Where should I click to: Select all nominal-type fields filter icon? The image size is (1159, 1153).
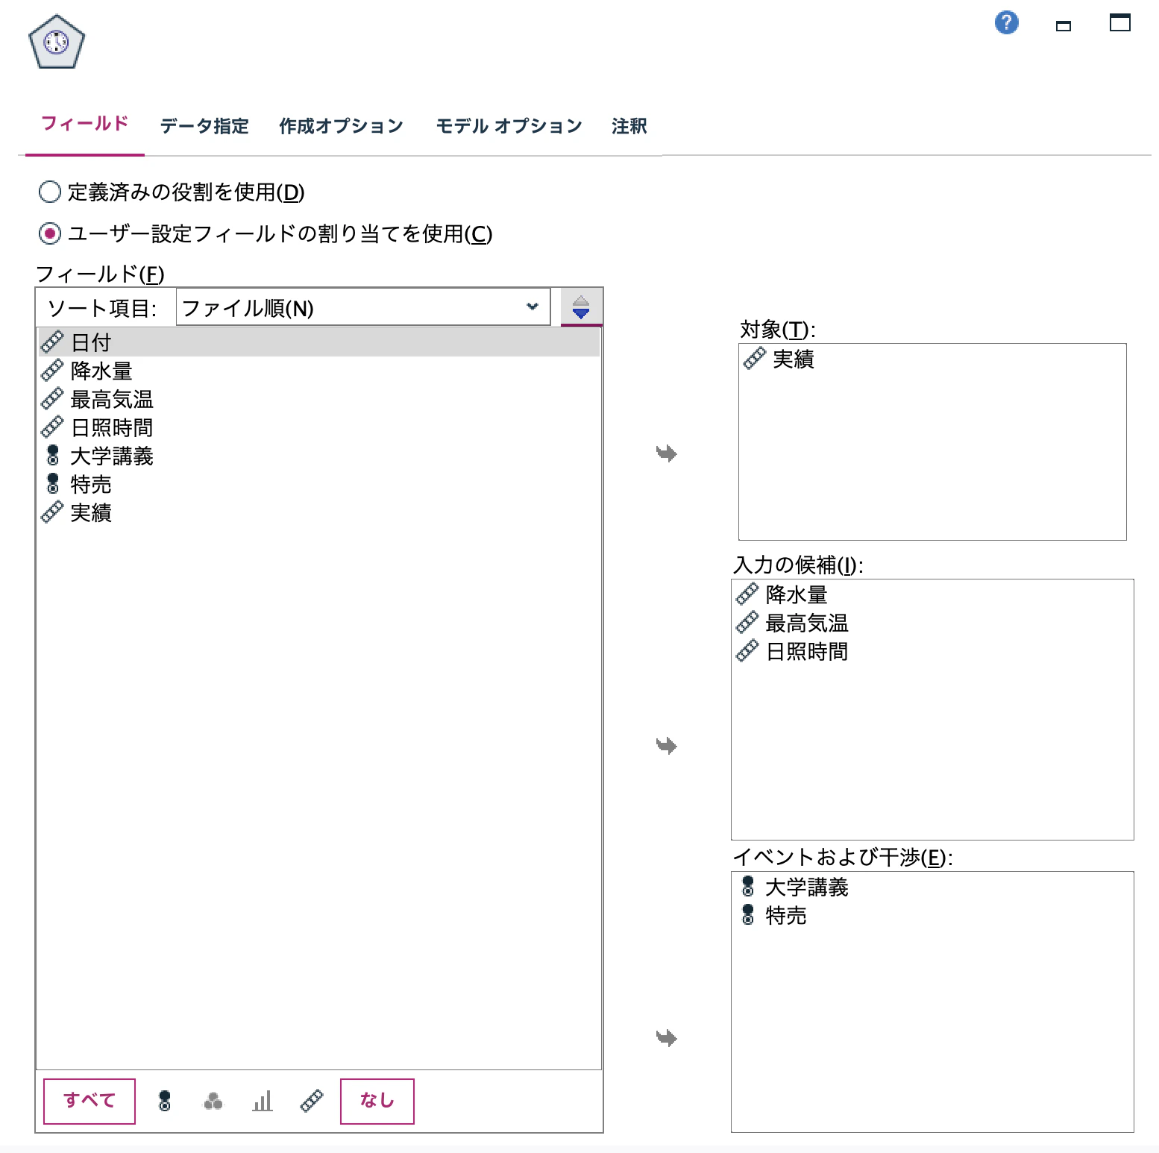pos(213,1101)
